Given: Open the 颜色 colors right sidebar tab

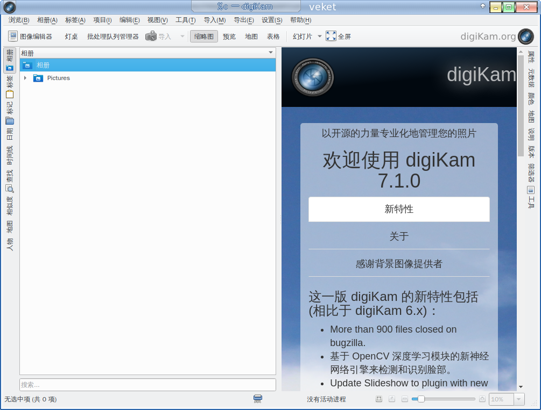Looking at the screenshot, I should point(531,99).
